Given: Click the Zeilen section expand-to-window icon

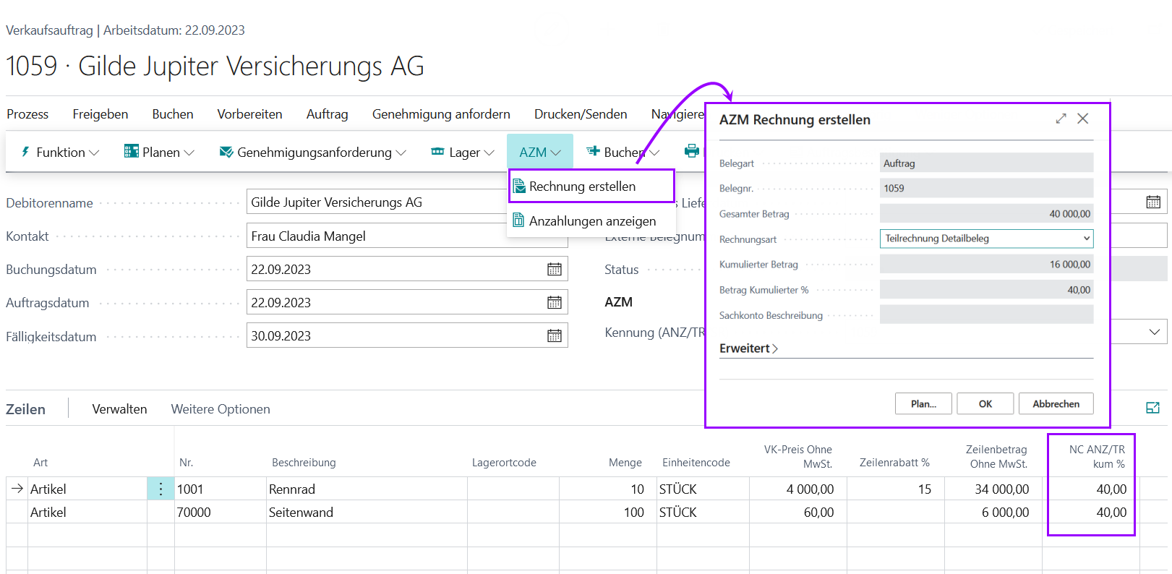Looking at the screenshot, I should [1152, 408].
